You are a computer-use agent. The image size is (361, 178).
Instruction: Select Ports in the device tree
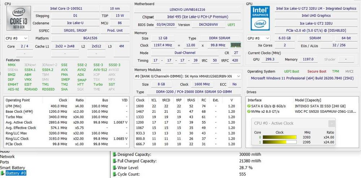tap(5, 162)
